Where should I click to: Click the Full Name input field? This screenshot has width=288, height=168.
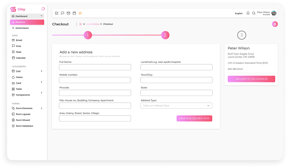[95, 67]
